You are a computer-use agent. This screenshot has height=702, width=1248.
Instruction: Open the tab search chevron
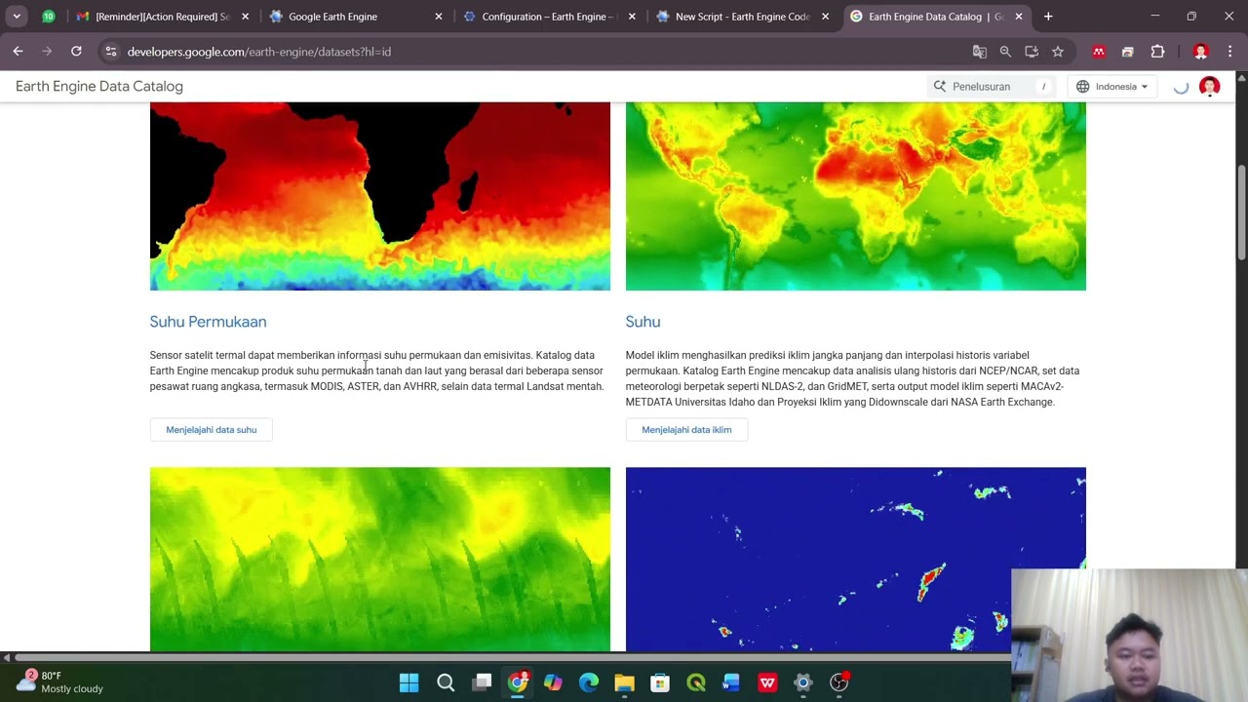[17, 17]
